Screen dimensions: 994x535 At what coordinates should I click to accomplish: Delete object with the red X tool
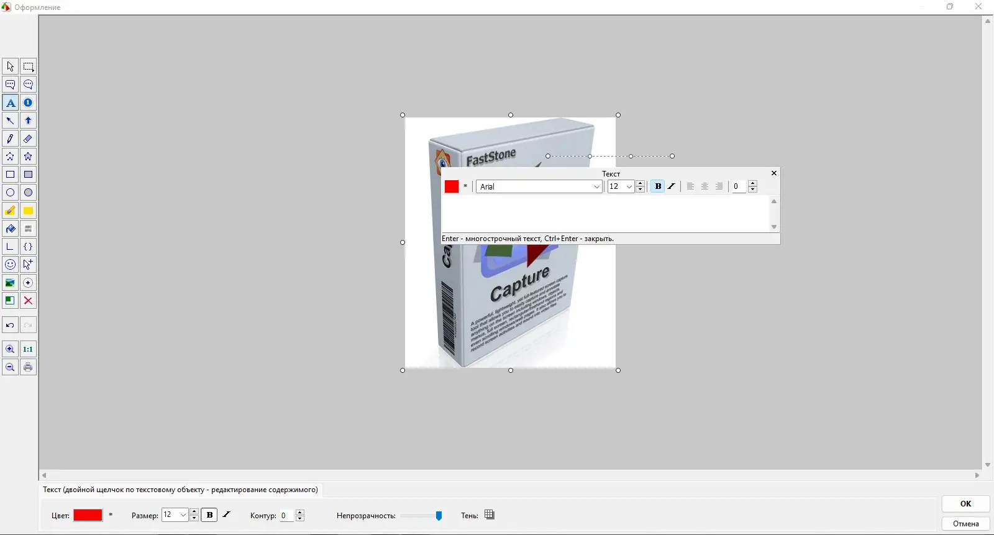click(28, 301)
